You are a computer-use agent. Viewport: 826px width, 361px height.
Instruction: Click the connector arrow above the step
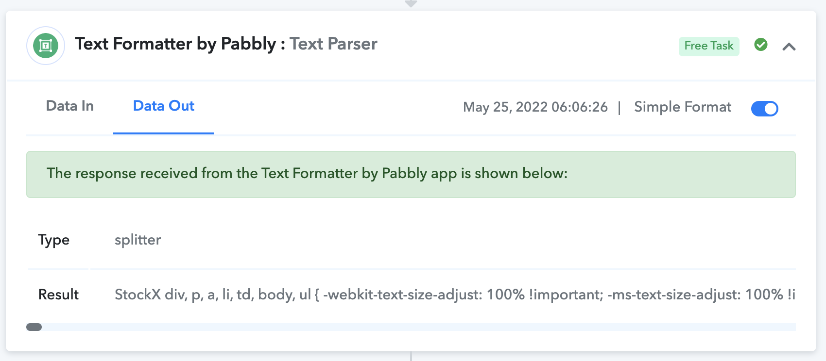coord(411,4)
